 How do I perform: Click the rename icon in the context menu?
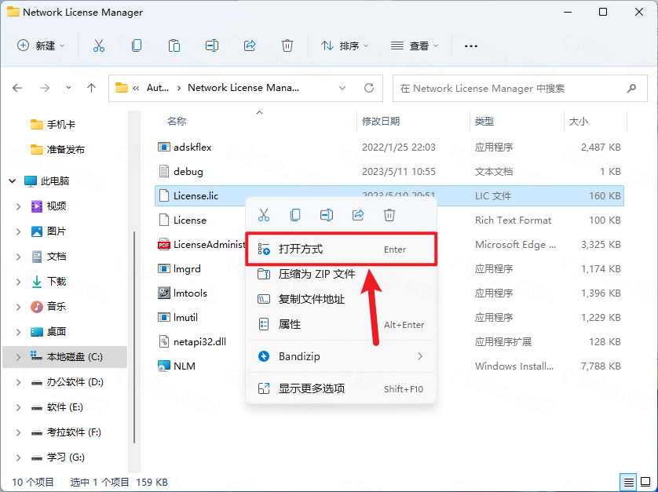(327, 214)
